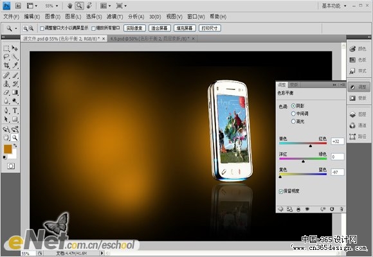This screenshot has width=373, height=257.
Task: Select the Rectangular Marquee tool
Action: (6, 48)
